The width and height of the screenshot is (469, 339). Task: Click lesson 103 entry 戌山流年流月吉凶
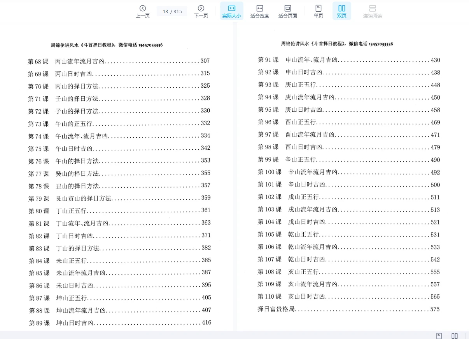tap(349, 209)
